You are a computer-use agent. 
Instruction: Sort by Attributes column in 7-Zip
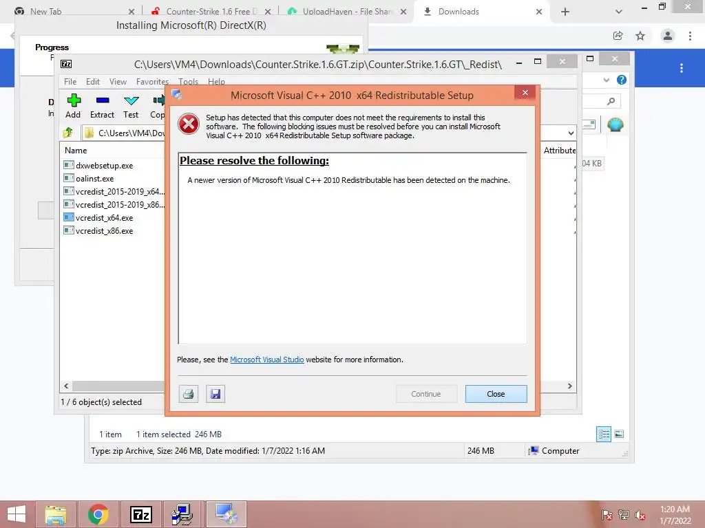pyautogui.click(x=559, y=151)
